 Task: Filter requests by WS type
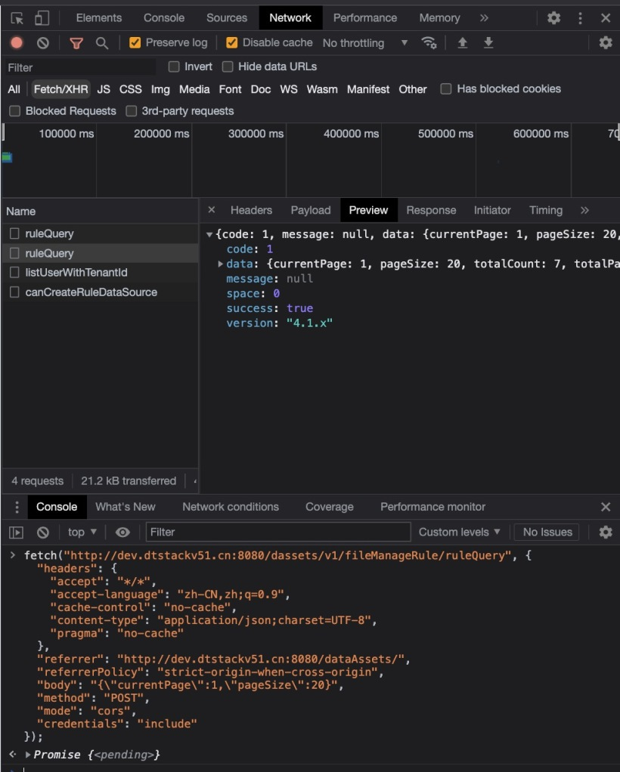pyautogui.click(x=289, y=89)
